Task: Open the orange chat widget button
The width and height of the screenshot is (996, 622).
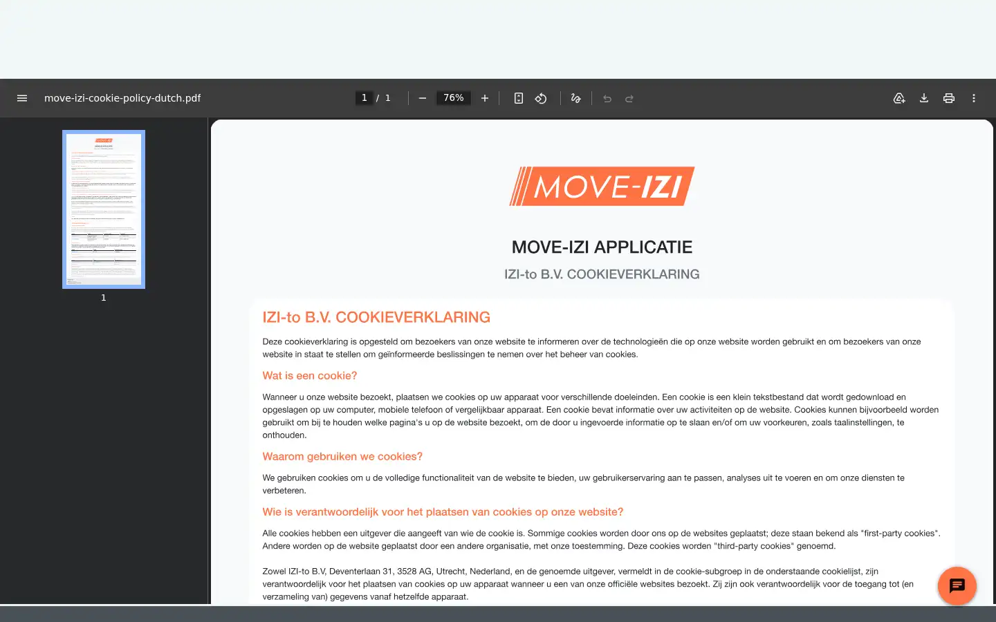Action: tap(957, 586)
